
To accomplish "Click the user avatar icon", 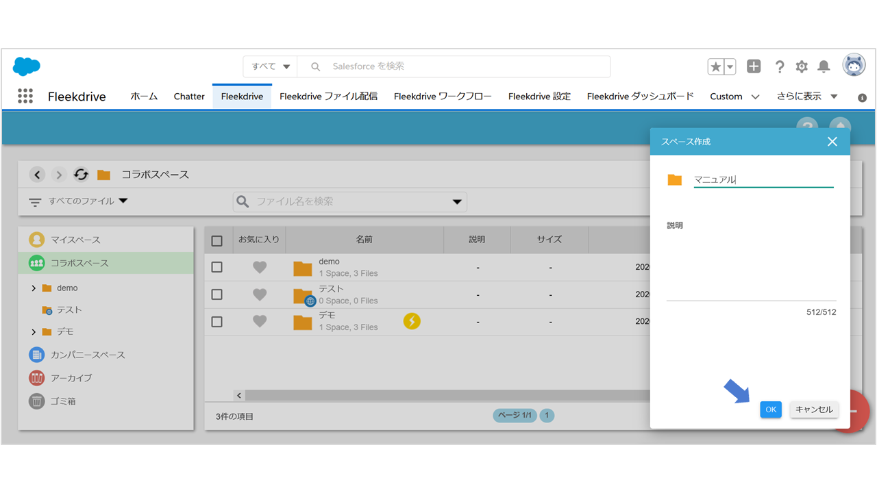I will [854, 65].
